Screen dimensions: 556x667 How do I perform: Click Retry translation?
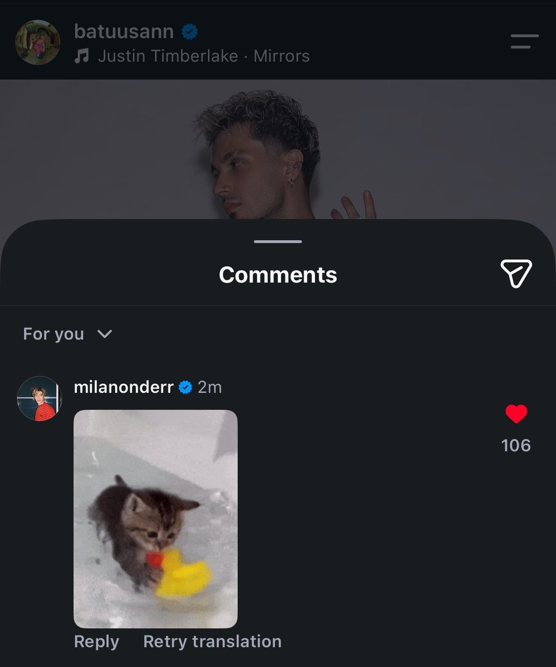tap(212, 641)
